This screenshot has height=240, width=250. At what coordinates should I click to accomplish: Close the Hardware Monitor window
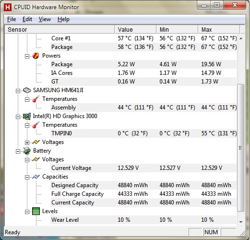(235, 5)
